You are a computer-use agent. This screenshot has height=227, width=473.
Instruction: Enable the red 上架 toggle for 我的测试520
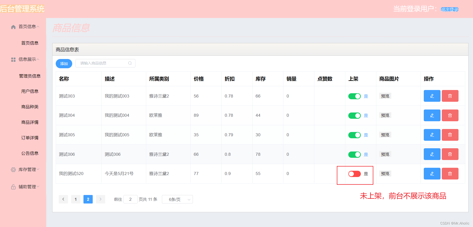click(x=354, y=173)
